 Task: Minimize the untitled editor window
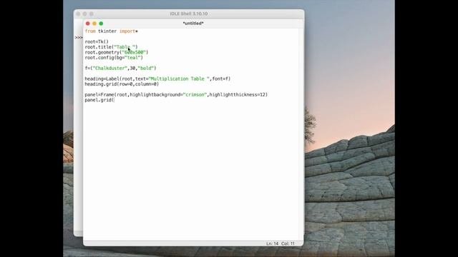(x=94, y=24)
